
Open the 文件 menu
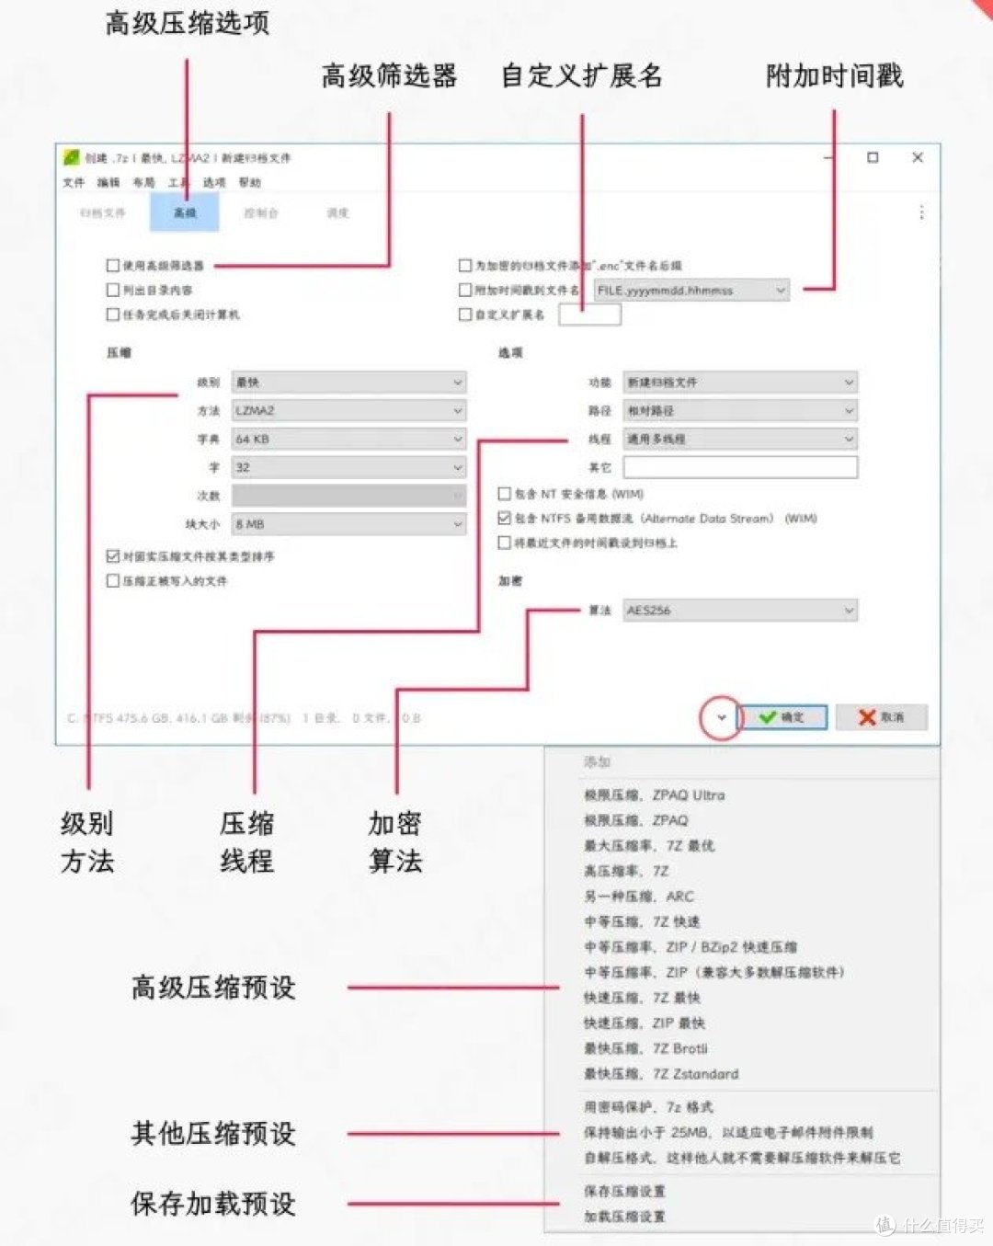click(74, 182)
